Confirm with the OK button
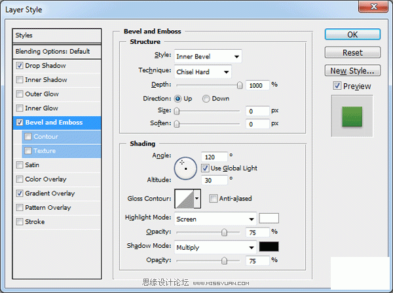The height and width of the screenshot is (293, 393). (x=352, y=34)
